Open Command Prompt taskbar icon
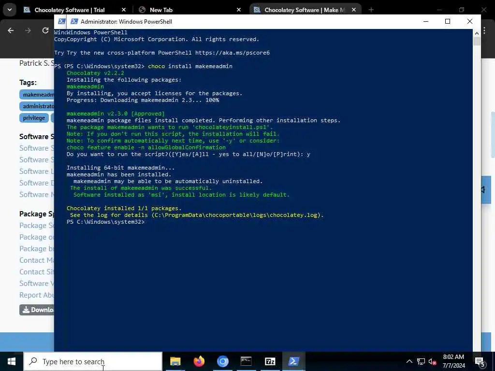495x371 pixels. pos(246,361)
